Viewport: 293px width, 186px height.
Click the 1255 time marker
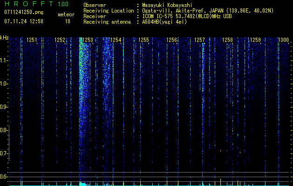tap(143, 40)
